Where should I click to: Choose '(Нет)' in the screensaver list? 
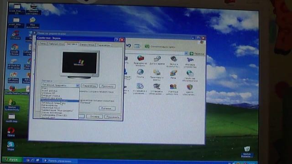(60, 88)
